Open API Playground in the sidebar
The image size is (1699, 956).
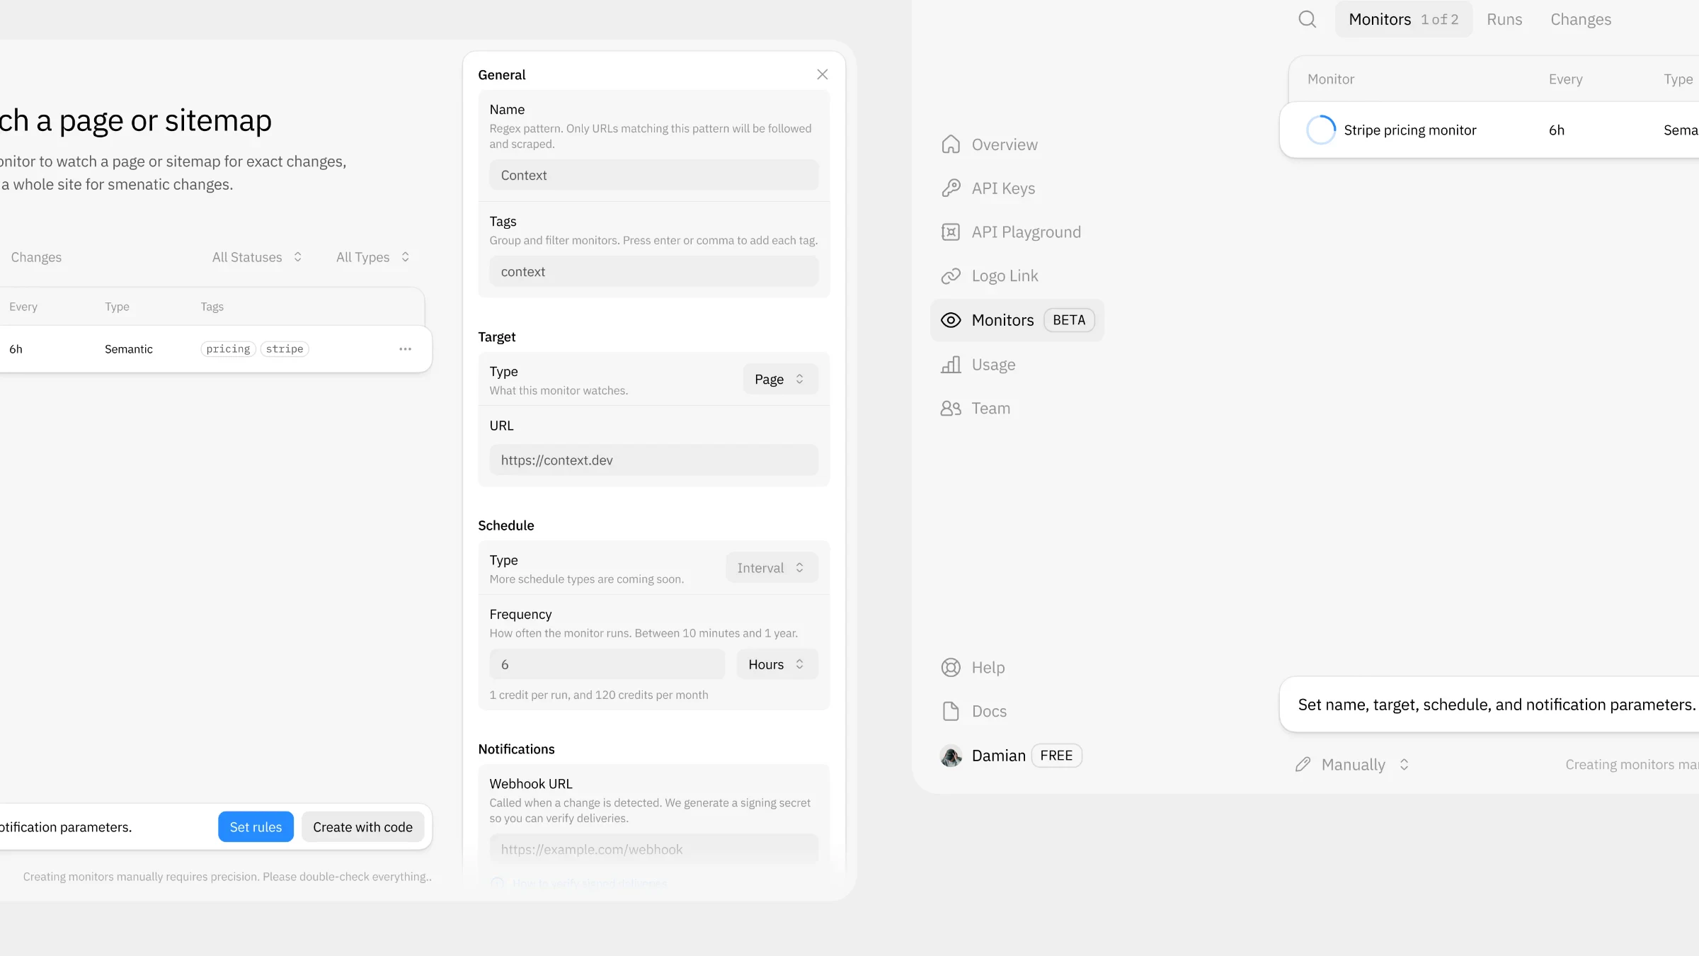click(x=1012, y=232)
